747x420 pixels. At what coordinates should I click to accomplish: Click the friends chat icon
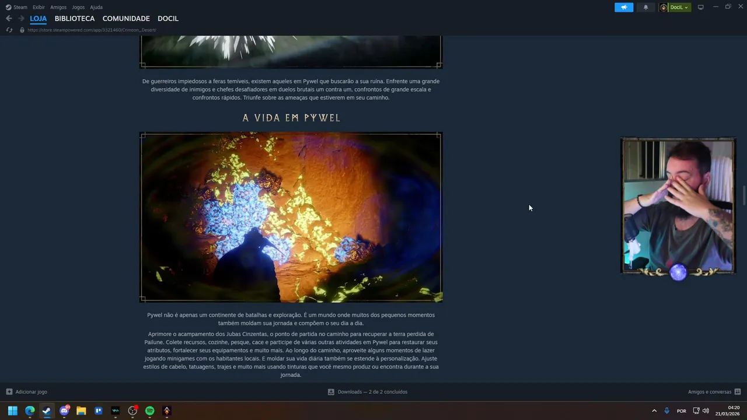(738, 392)
